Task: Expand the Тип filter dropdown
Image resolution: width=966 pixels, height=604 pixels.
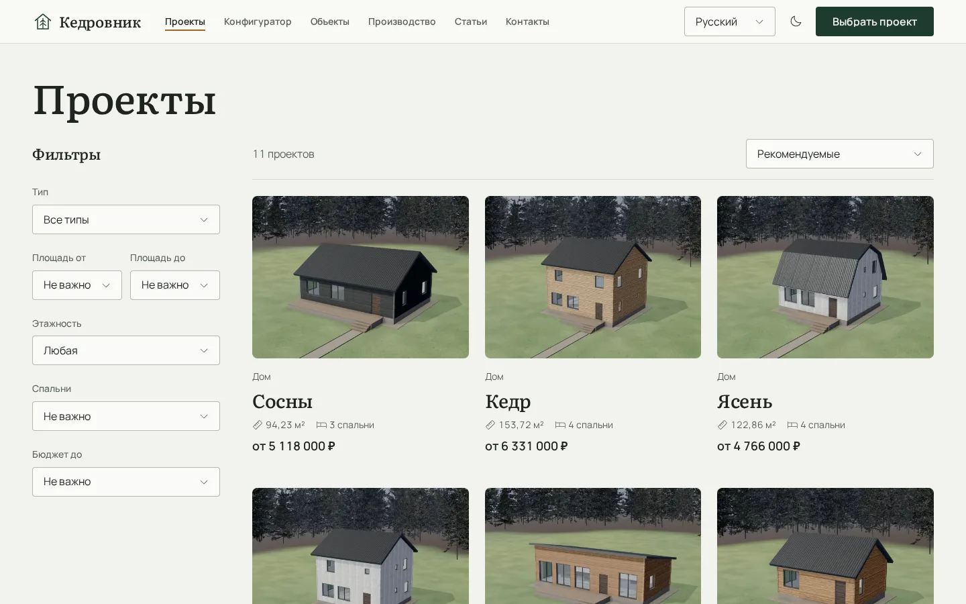Action: point(126,219)
